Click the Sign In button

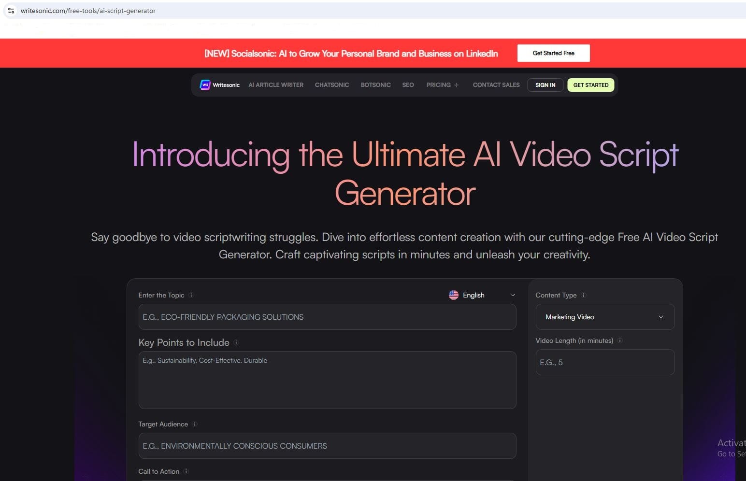click(545, 85)
